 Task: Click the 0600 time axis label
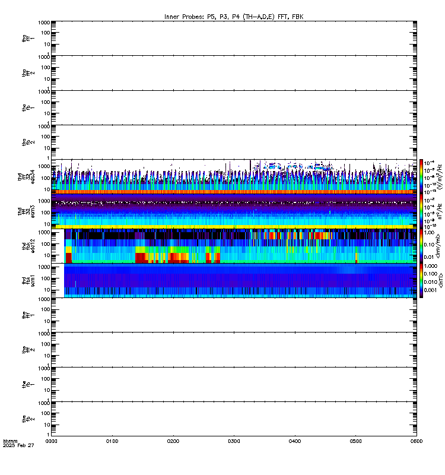[x=417, y=441]
